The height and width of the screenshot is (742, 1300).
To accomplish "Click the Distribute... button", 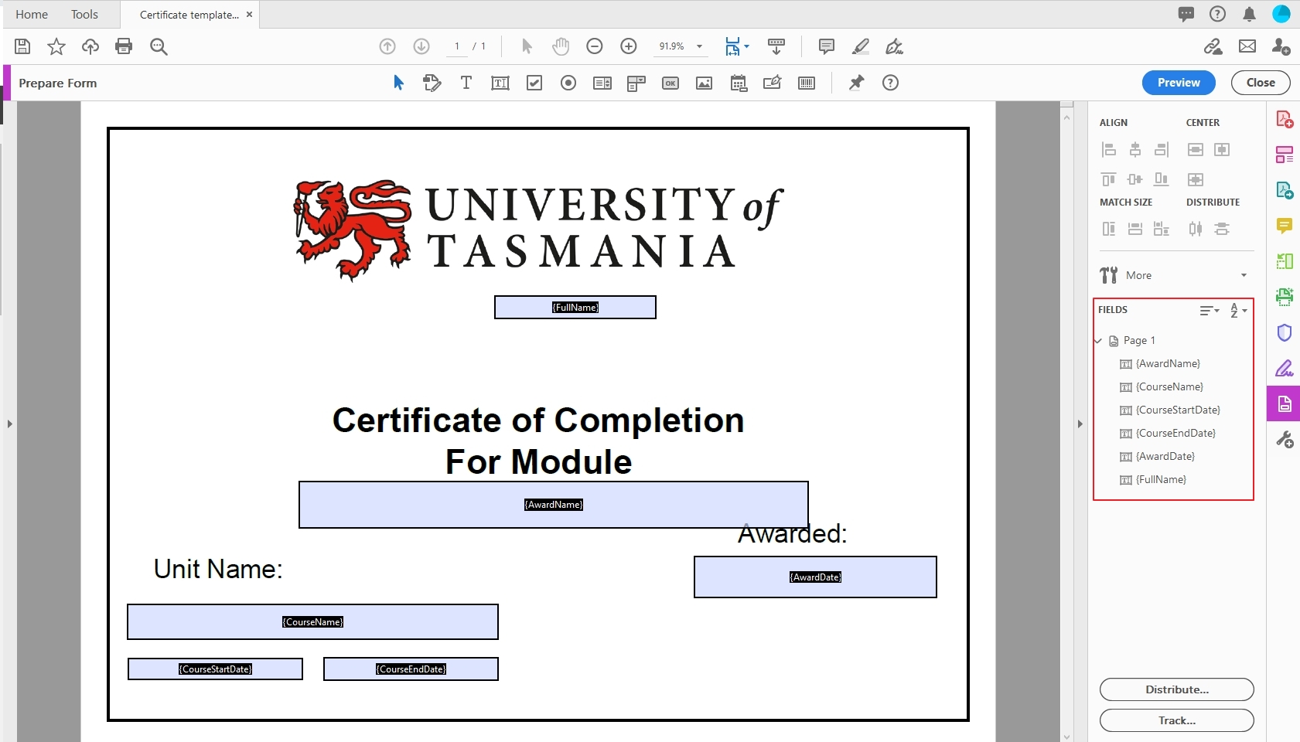I will 1177,689.
